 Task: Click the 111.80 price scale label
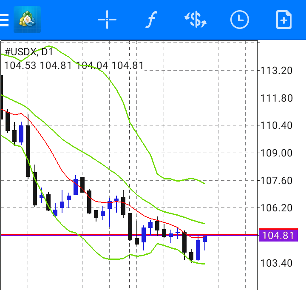[276, 98]
